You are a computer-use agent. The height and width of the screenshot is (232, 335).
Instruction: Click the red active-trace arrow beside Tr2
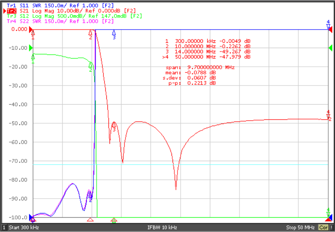(x=5, y=11)
